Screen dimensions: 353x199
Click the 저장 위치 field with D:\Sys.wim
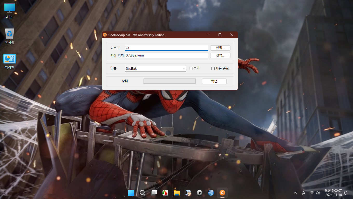coord(166,55)
